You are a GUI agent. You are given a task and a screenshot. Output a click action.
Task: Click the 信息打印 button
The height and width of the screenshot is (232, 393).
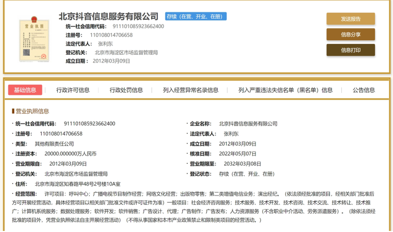coord(351,50)
